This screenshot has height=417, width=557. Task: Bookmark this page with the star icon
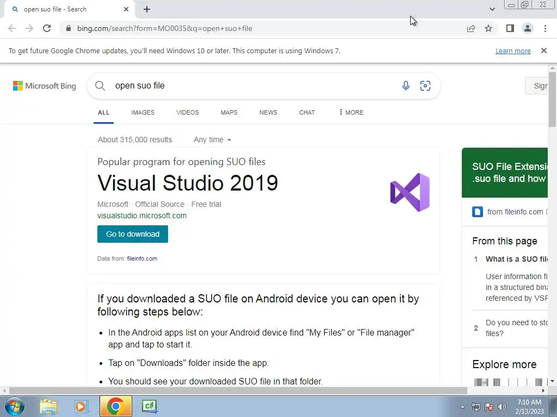pyautogui.click(x=488, y=28)
